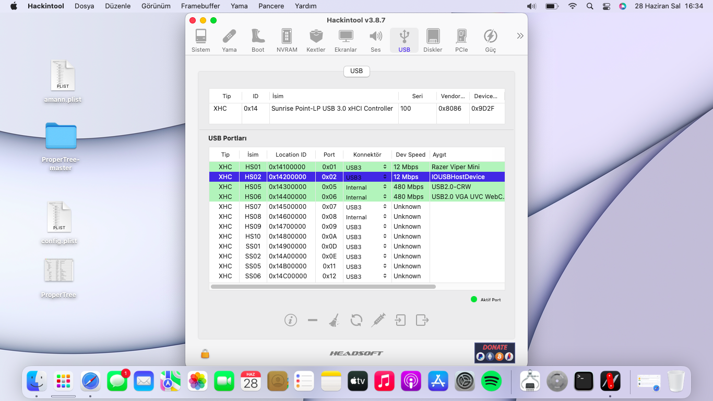Click the syringe inject icon
Screen dimensions: 713x401
click(378, 320)
